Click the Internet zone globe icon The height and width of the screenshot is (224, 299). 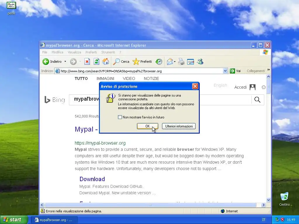pyautogui.click(x=222, y=211)
